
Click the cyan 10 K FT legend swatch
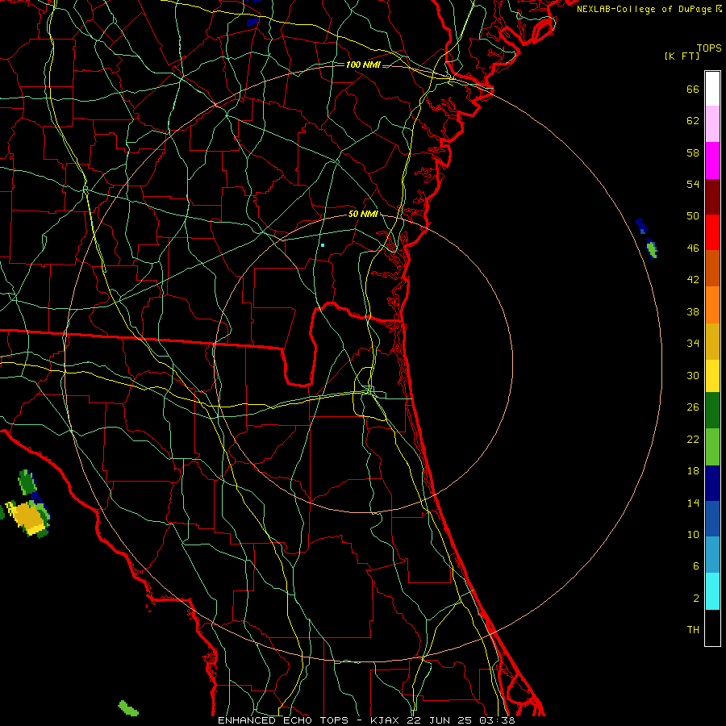click(x=712, y=591)
